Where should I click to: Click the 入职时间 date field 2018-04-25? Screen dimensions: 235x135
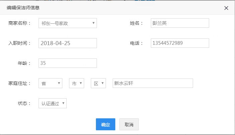coord(68,43)
